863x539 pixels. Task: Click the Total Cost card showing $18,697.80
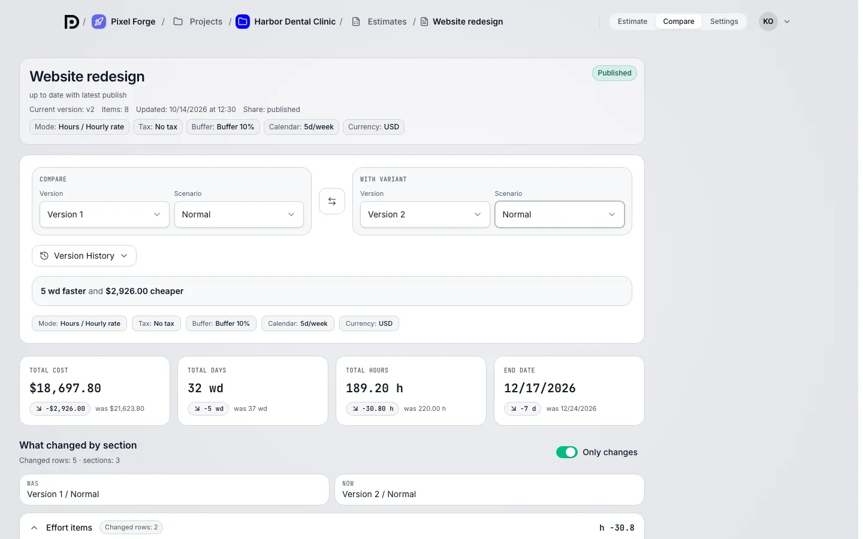click(x=95, y=391)
